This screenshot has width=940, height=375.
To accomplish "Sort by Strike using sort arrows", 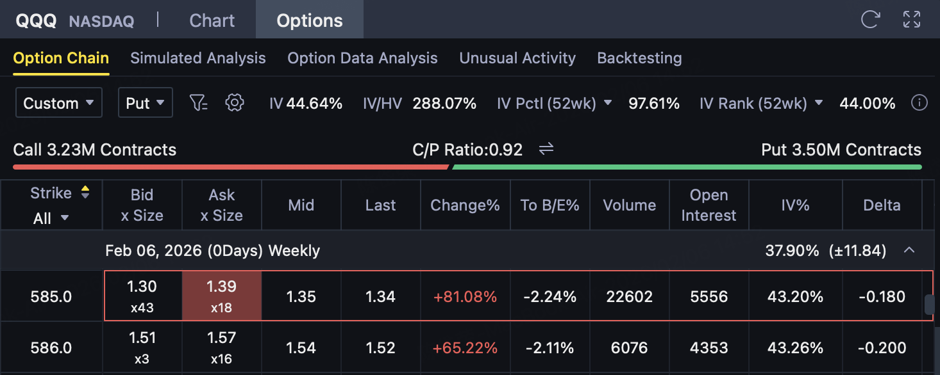I will [85, 193].
